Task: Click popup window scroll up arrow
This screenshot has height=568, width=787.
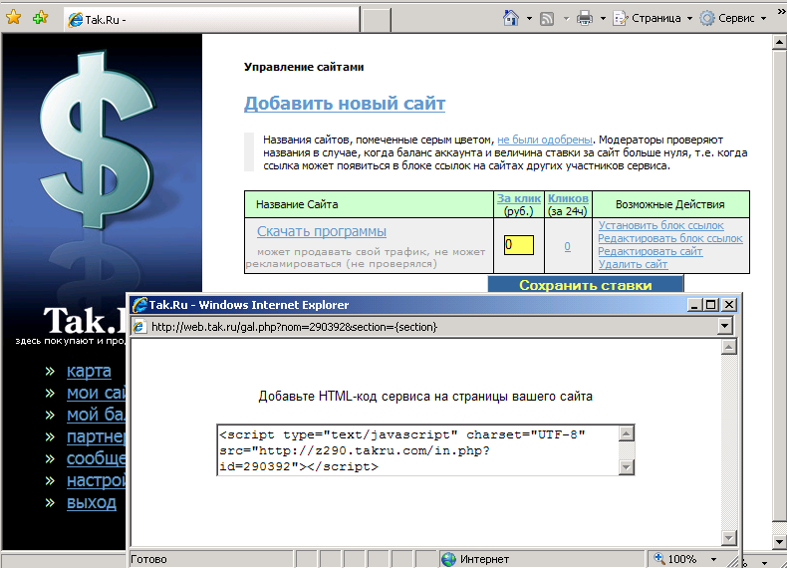Action: (x=729, y=347)
